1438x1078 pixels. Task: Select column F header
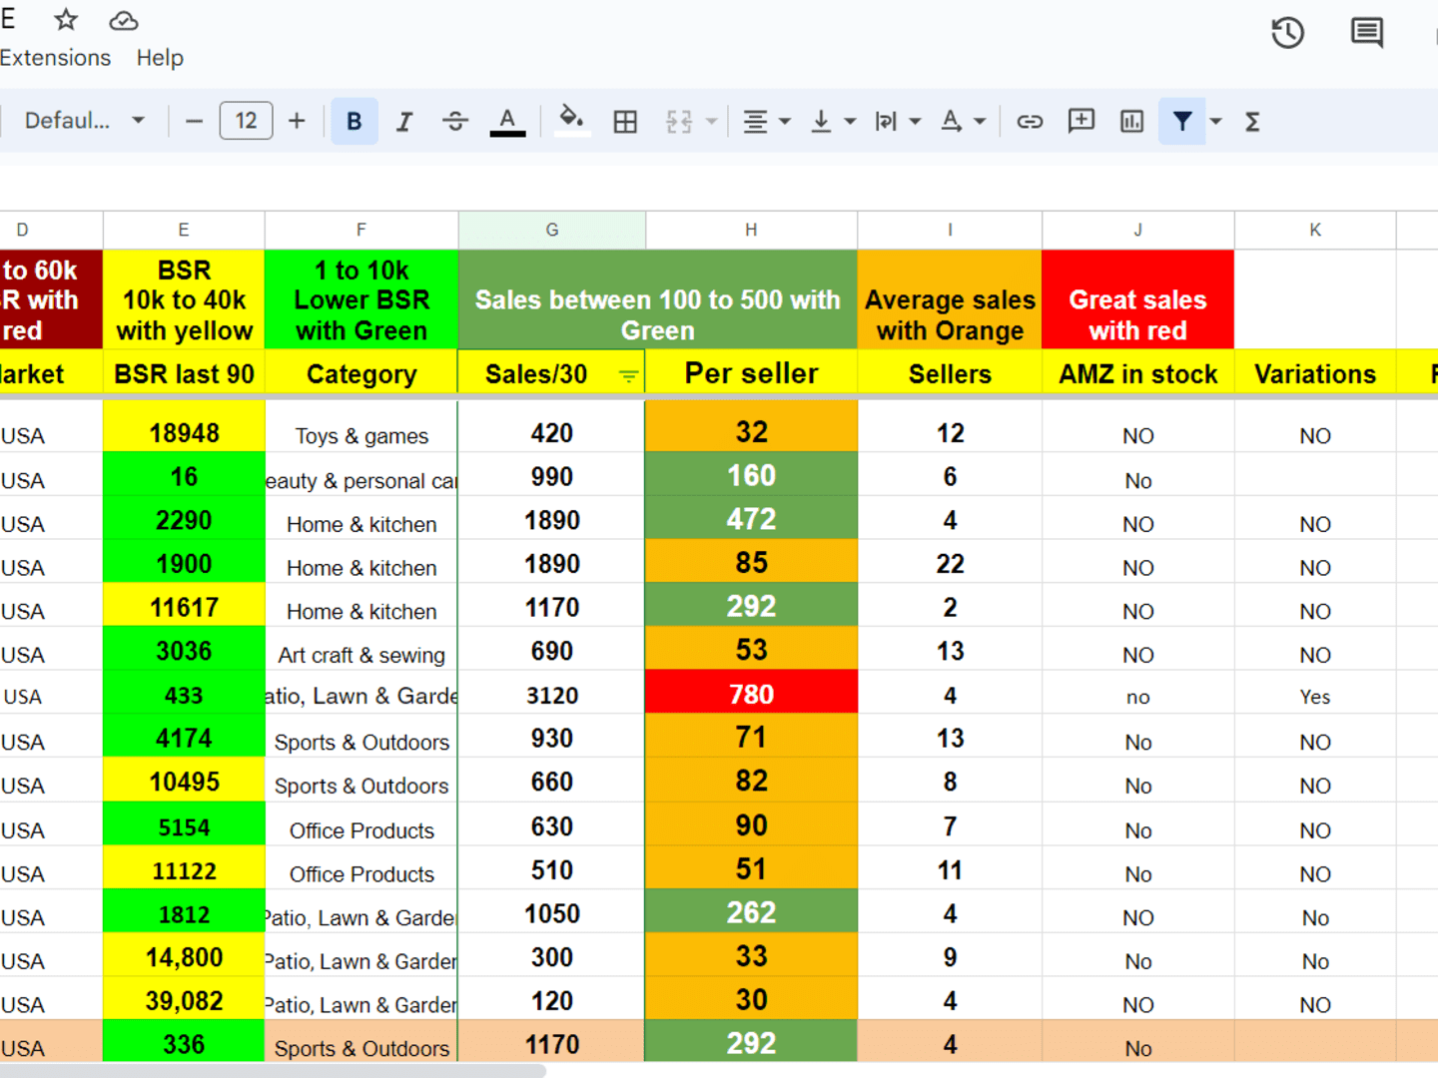point(361,230)
